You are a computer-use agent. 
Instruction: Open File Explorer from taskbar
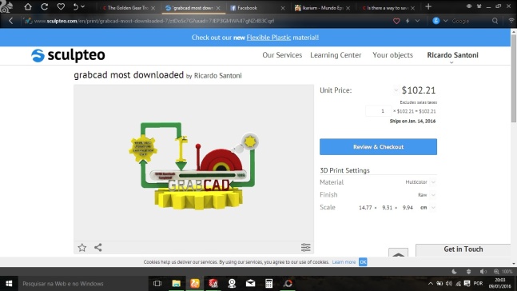[x=176, y=284]
